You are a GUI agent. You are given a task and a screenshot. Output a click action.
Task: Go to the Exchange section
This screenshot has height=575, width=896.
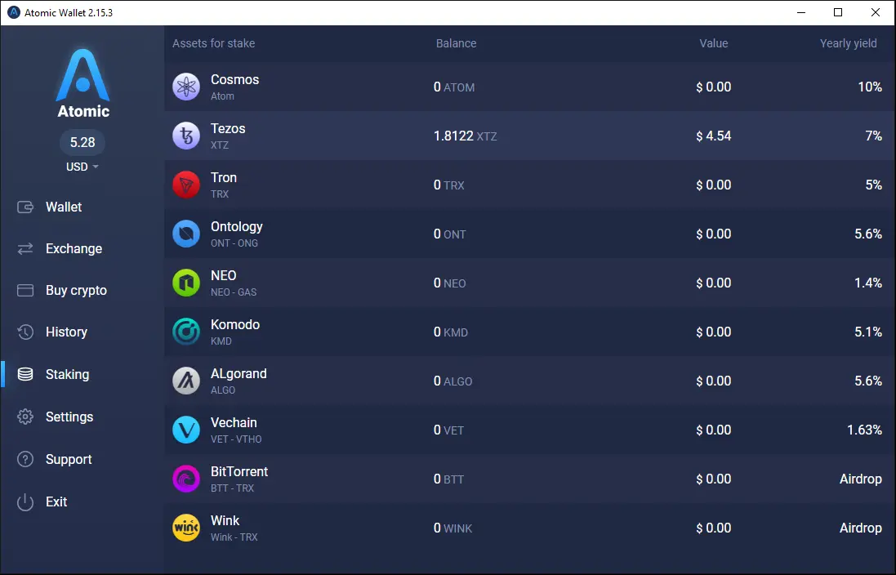coord(74,248)
